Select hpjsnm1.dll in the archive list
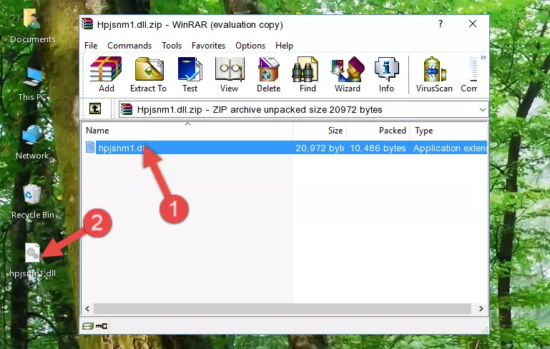Viewport: 550px width, 349px height. coord(122,148)
